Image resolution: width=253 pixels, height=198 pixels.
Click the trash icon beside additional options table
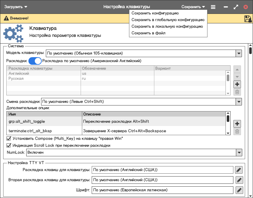point(237,132)
